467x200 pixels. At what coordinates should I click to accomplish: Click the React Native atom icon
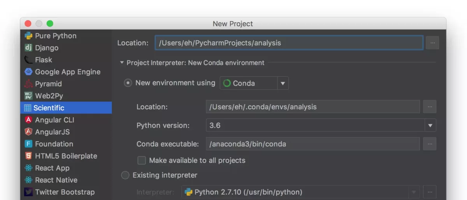coord(28,180)
